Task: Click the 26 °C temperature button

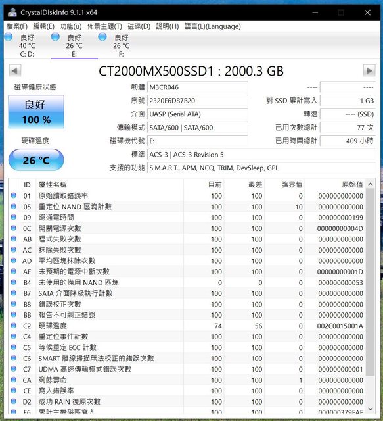Action: coord(36,160)
